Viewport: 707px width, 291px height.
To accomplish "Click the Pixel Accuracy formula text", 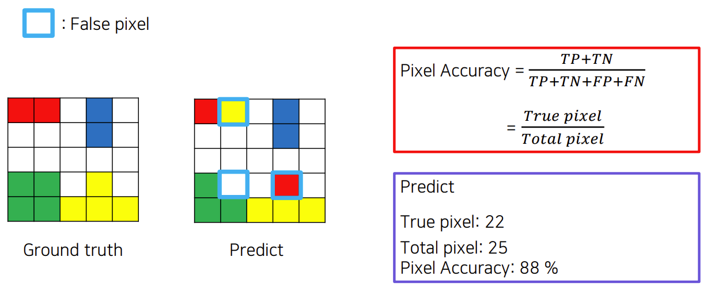I will (x=455, y=71).
